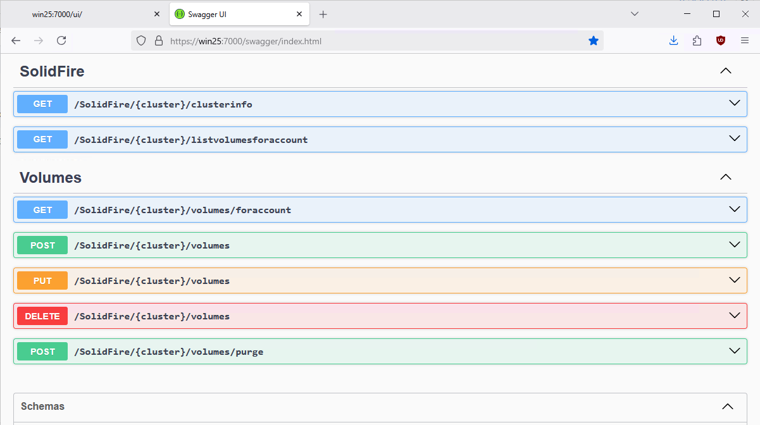Close the win25:7000/ui/ tab
This screenshot has width=760, height=425.
[157, 14]
